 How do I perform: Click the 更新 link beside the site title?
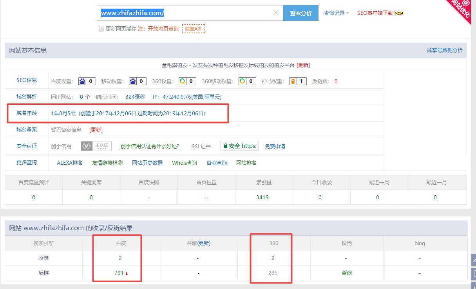click(x=303, y=65)
